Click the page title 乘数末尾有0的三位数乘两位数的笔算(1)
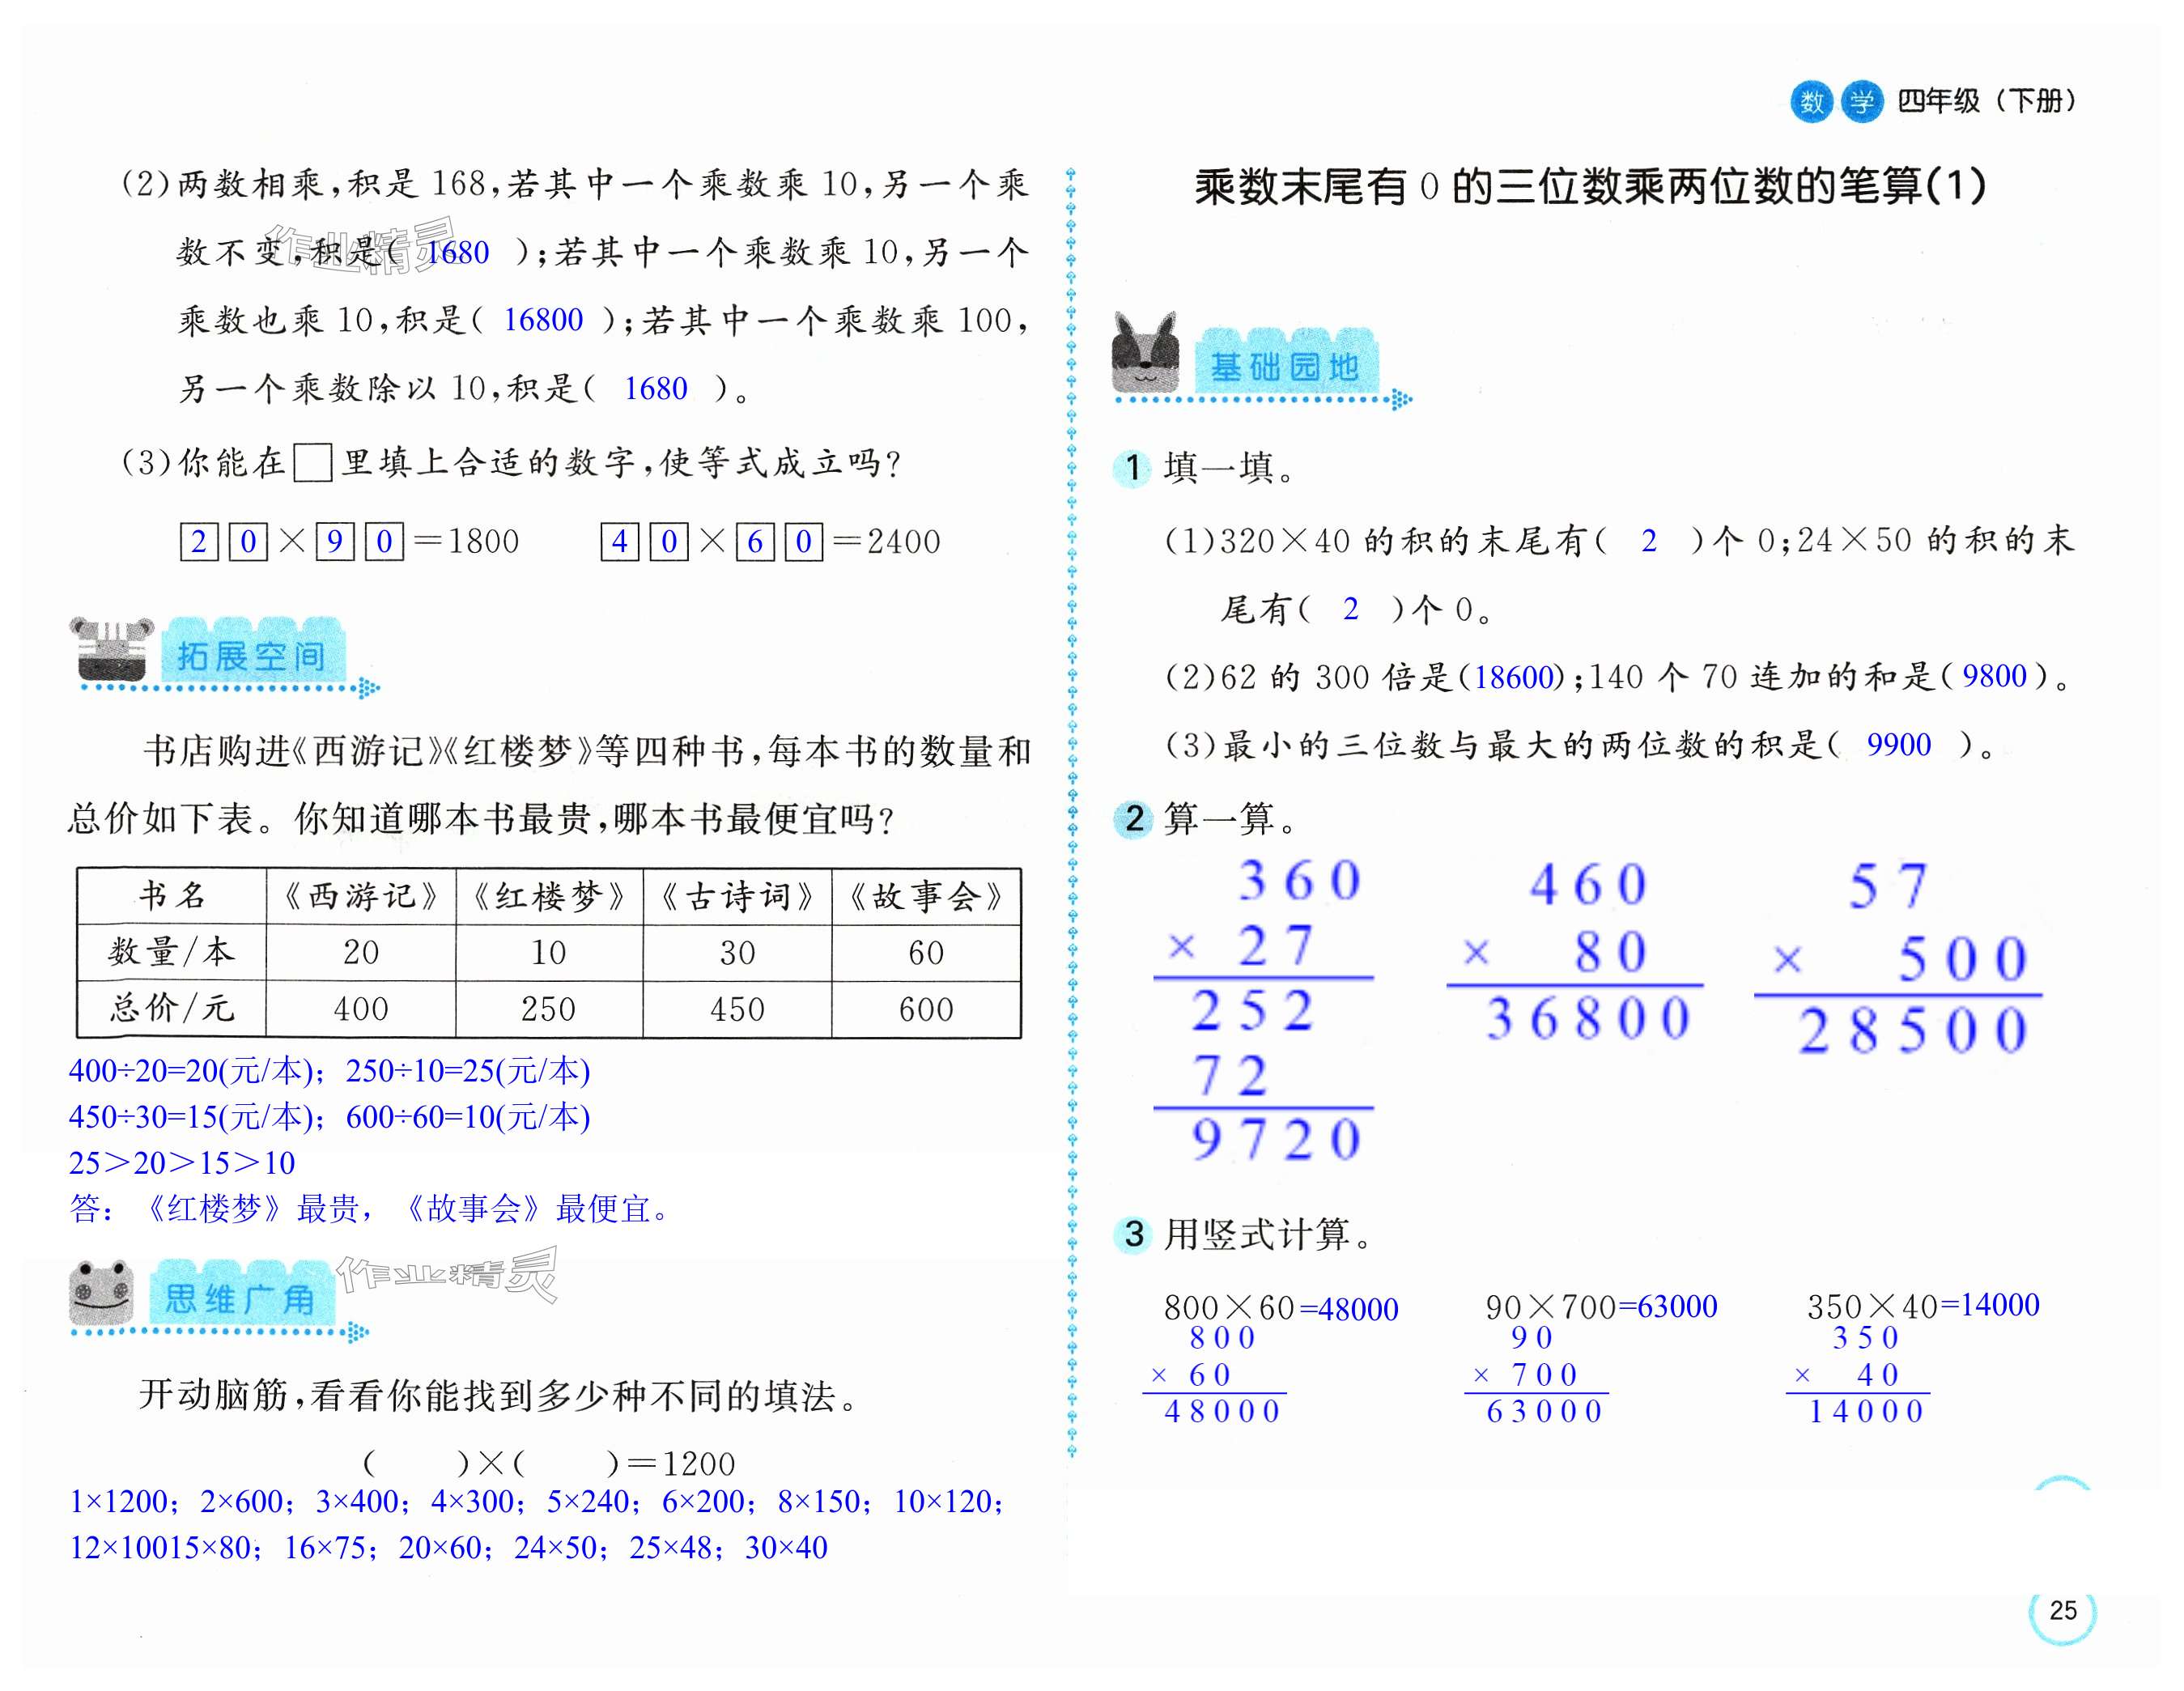2184x1691 pixels. tap(1590, 187)
